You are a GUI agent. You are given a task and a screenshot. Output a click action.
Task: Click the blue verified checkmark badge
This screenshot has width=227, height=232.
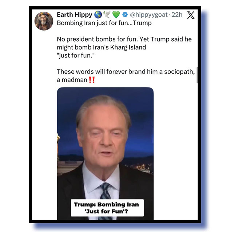(x=125, y=15)
